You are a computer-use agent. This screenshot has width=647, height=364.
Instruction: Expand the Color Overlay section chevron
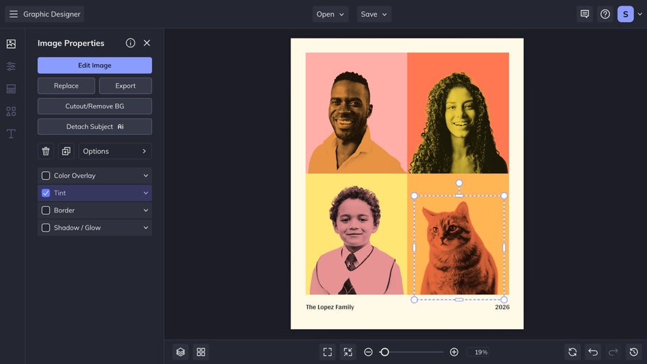[x=146, y=175]
